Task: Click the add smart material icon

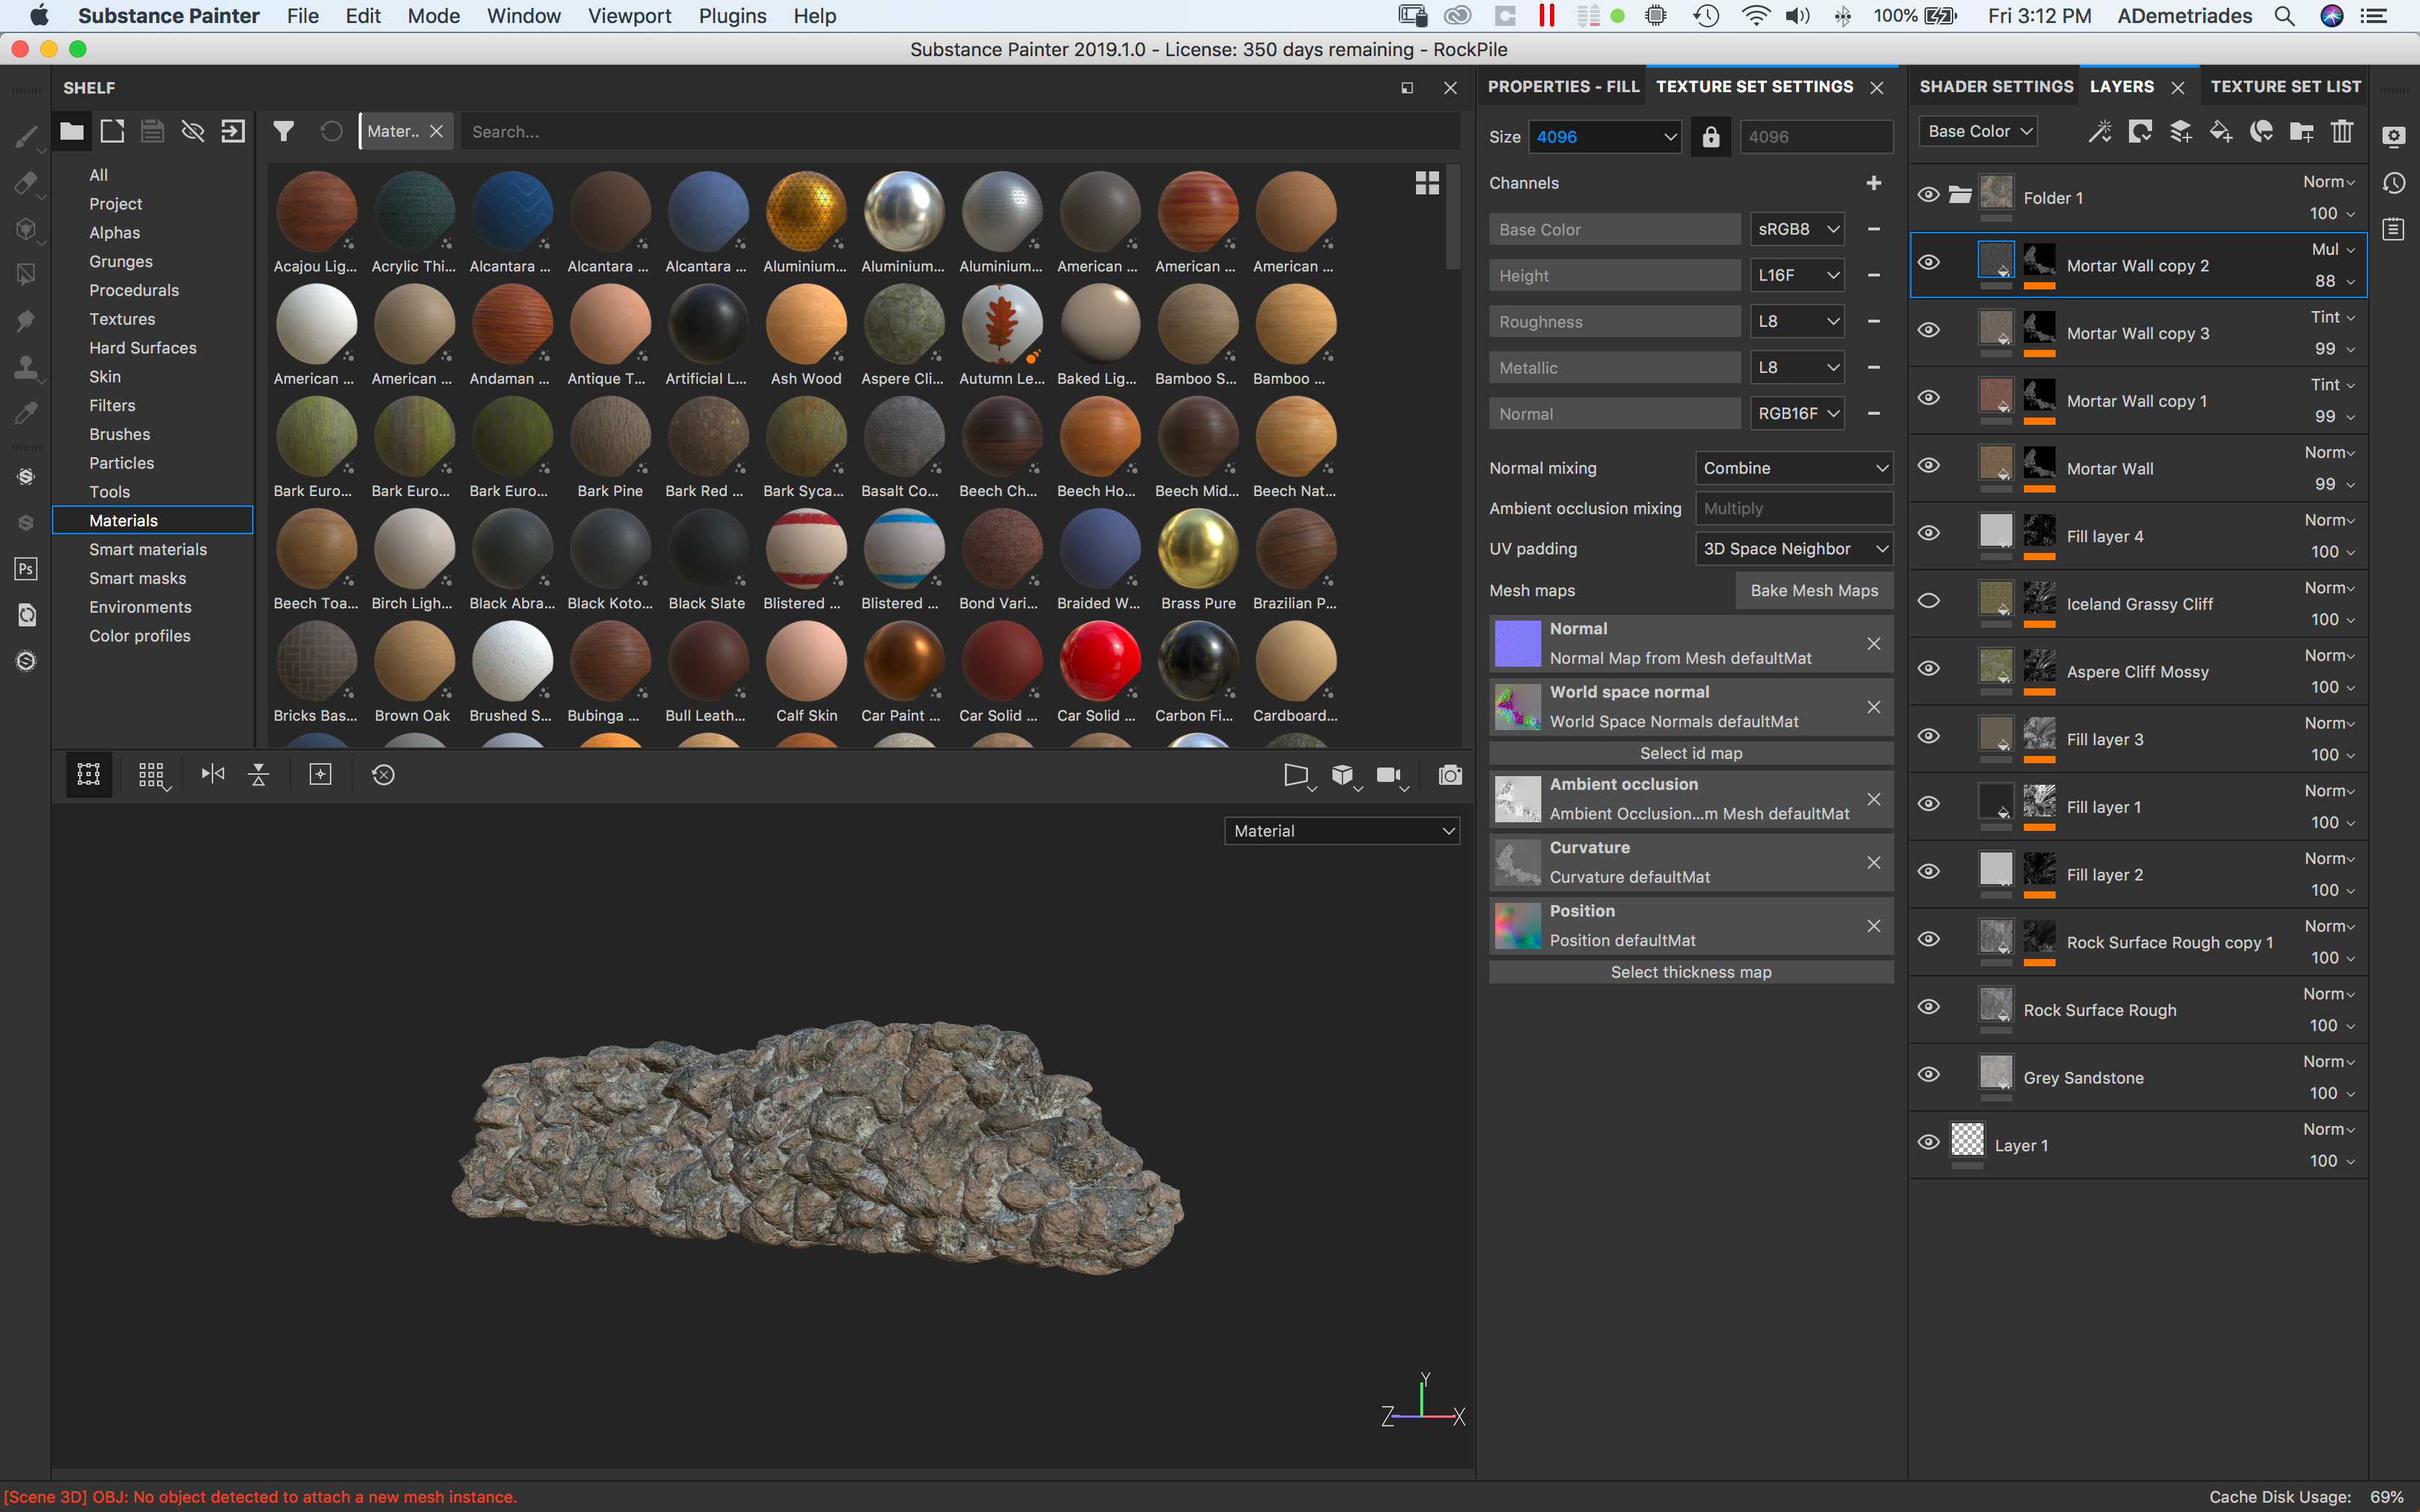Action: click(2261, 131)
